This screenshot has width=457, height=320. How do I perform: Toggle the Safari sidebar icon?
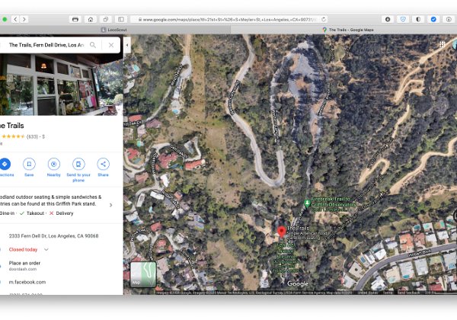pyautogui.click(x=120, y=20)
